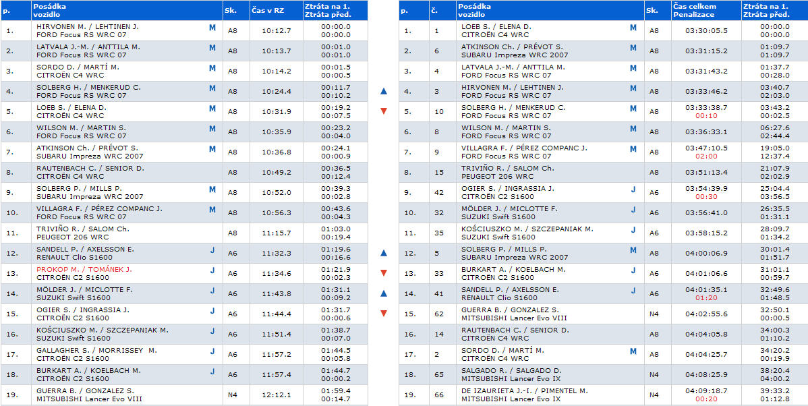Click the red 02:00 penalty for Villagra
This screenshot has width=808, height=406.
[x=705, y=156]
